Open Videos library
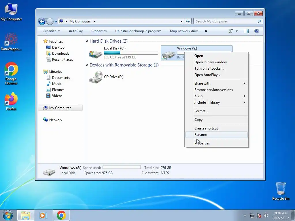295x221 pixels. [x=57, y=96]
